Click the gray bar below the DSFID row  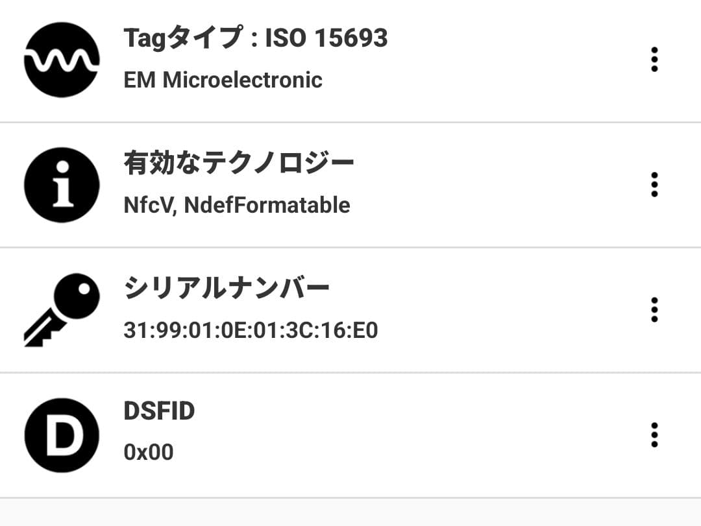(x=350, y=512)
